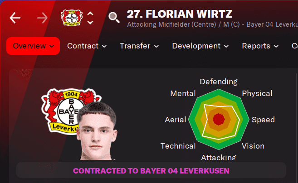Click the Bayer 04 Leverkusen club link in subtitle
The height and width of the screenshot is (183, 298).
pos(272,24)
